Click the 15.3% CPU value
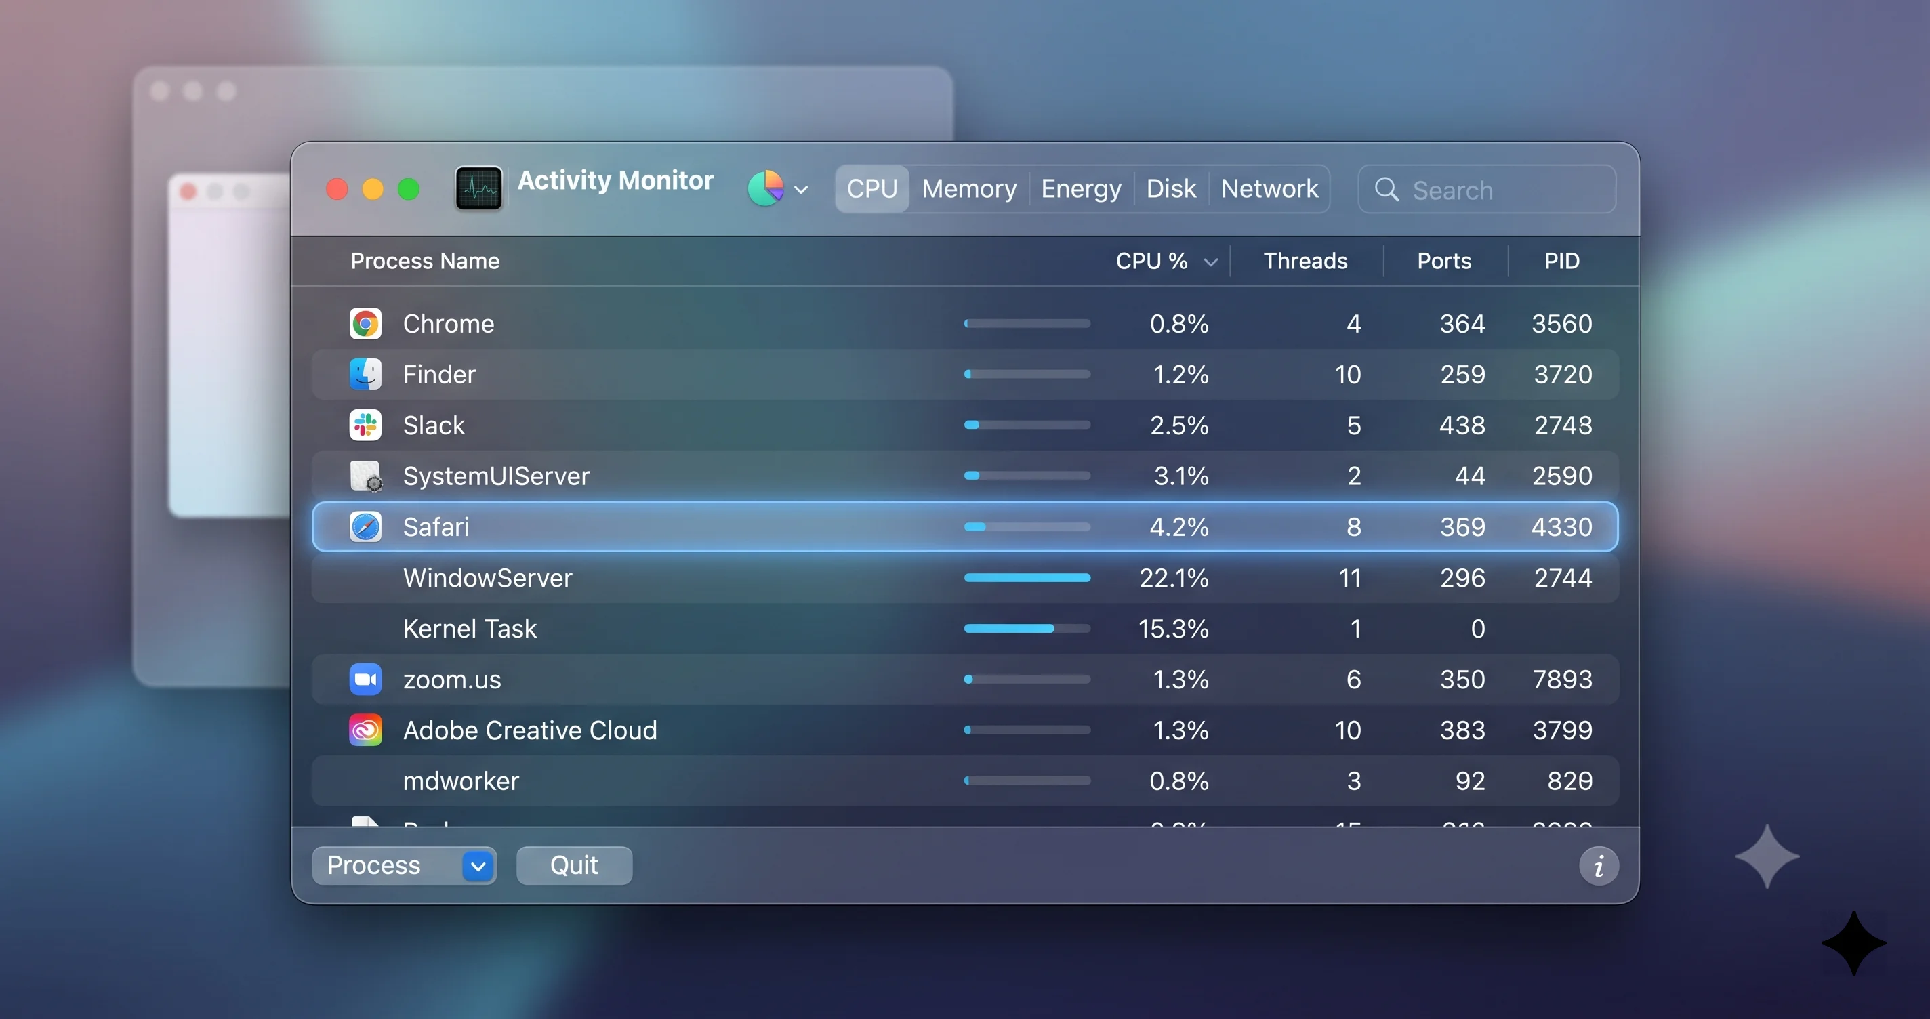This screenshot has height=1019, width=1930. pyautogui.click(x=1173, y=629)
